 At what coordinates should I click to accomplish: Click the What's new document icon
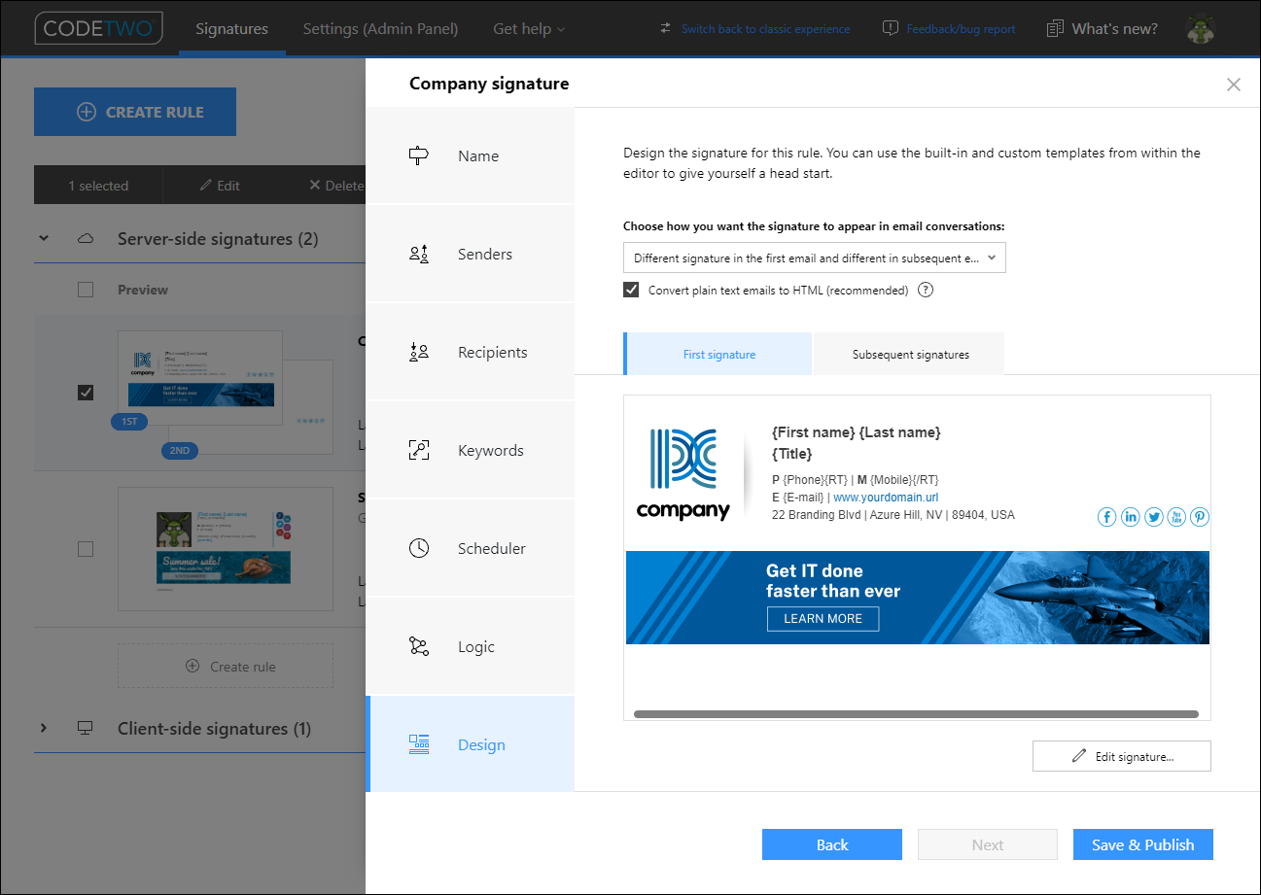coord(1055,28)
